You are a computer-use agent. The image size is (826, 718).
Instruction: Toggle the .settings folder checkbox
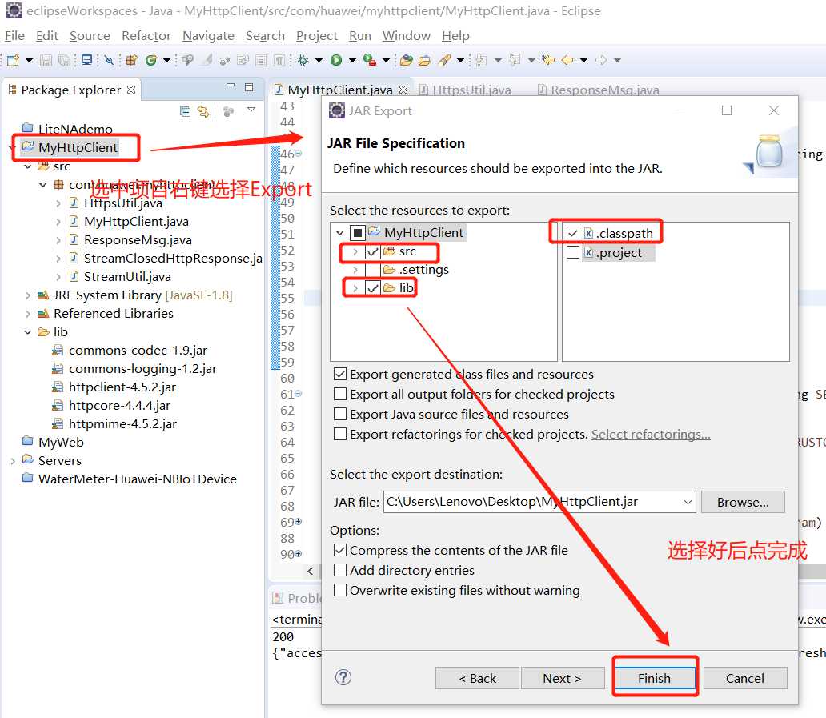(372, 270)
